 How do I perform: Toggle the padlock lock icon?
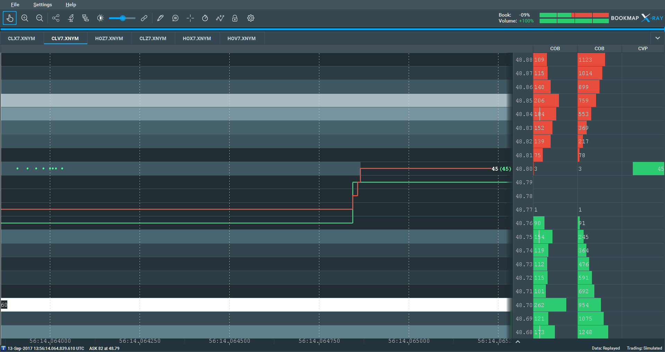tap(235, 18)
